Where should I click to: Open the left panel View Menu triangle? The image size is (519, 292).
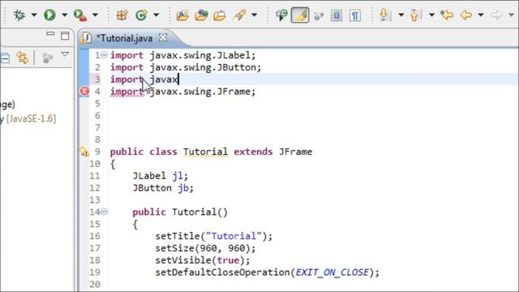(x=65, y=54)
